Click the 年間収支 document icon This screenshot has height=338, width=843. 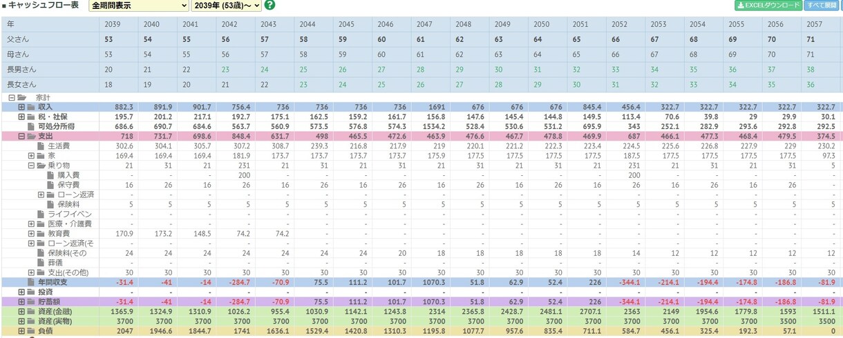[31, 282]
